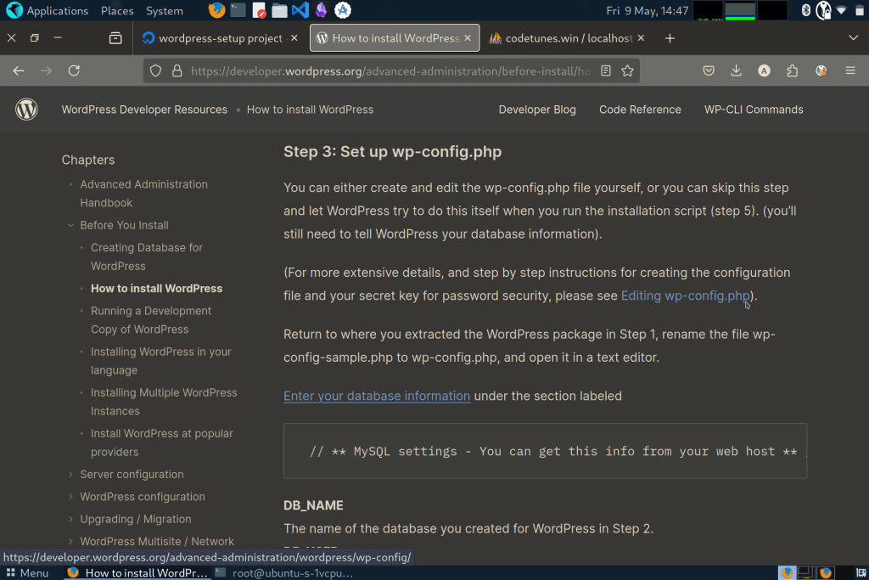Click the system monitor graph in top panel
This screenshot has width=869, height=580.
point(740,10)
